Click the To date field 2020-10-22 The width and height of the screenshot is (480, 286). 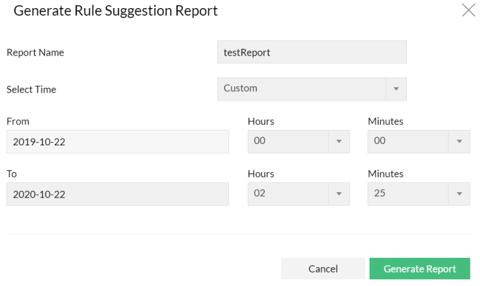coord(118,194)
